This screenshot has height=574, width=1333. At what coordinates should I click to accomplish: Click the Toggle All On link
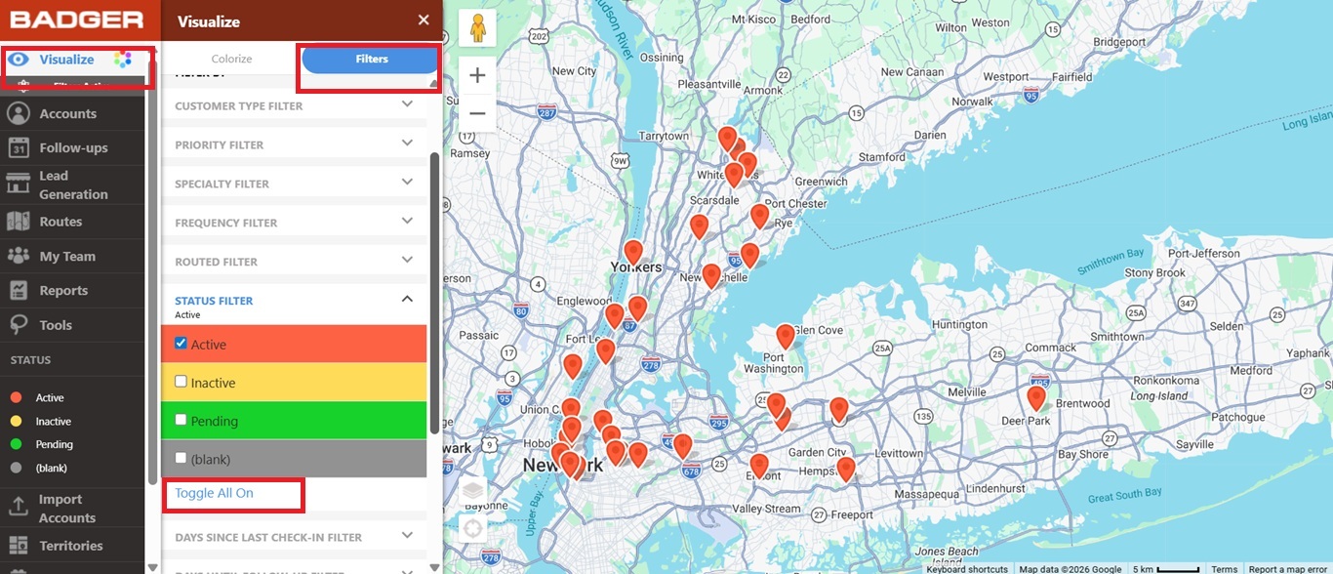coord(214,493)
